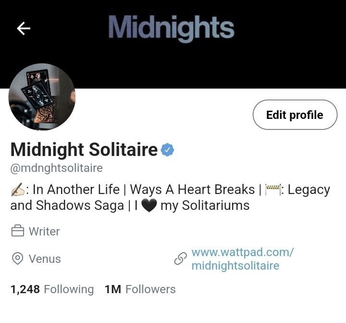
Task: Click the black heart emoji in bio
Action: [x=149, y=206]
